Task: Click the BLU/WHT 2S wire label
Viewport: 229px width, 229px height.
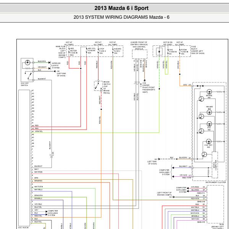Action: 185,166
